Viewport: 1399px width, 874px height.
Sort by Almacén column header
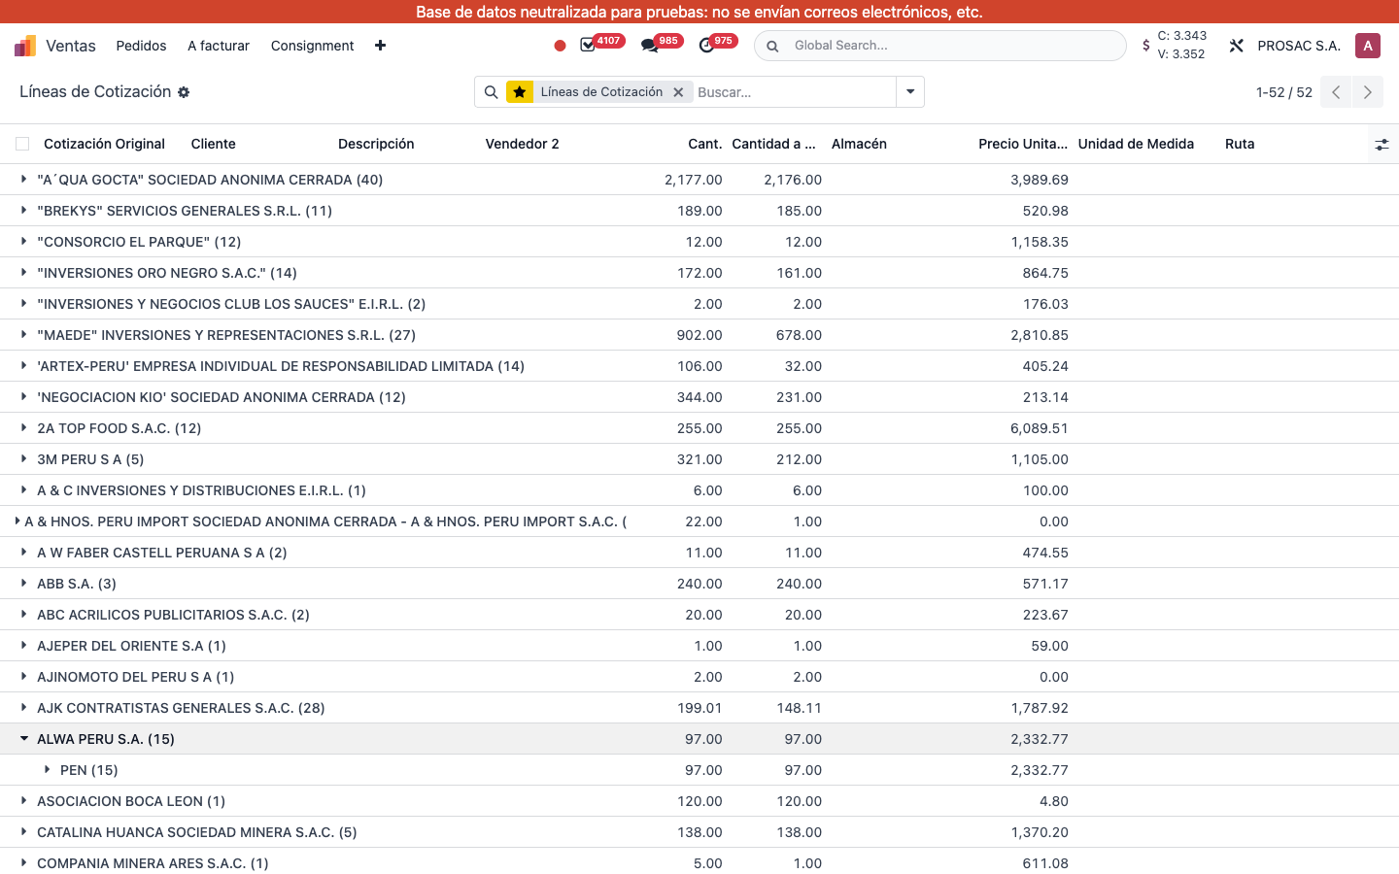(x=859, y=144)
